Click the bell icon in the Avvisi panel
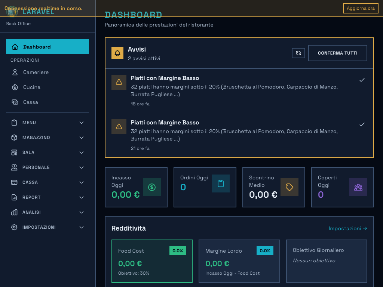This screenshot has width=383, height=287. coord(117,53)
